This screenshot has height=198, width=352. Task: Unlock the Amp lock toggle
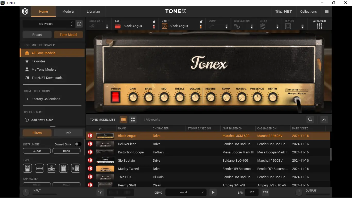click(154, 21)
